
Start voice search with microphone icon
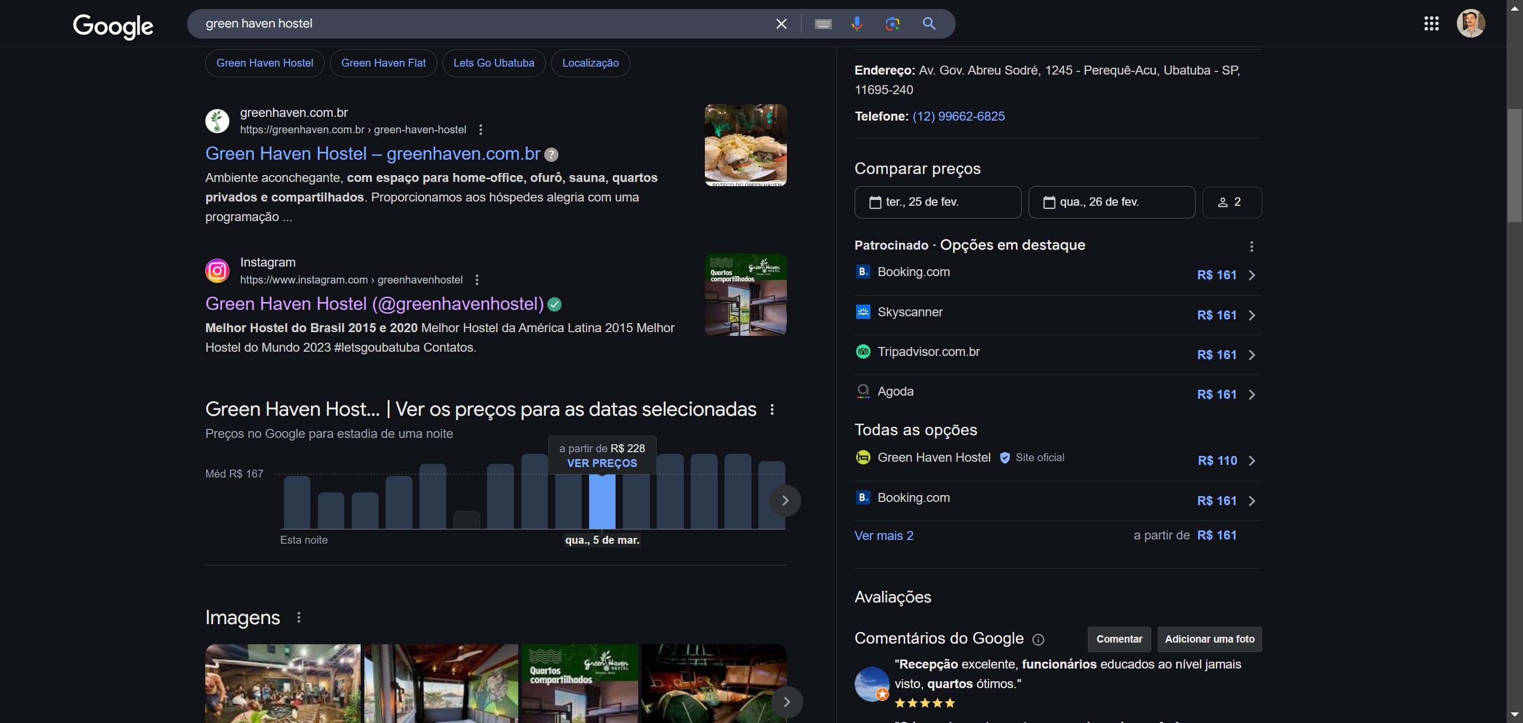(857, 24)
